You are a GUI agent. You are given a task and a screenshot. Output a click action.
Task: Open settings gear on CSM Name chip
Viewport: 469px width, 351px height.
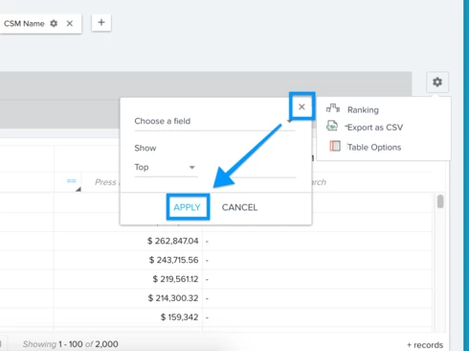pyautogui.click(x=54, y=23)
